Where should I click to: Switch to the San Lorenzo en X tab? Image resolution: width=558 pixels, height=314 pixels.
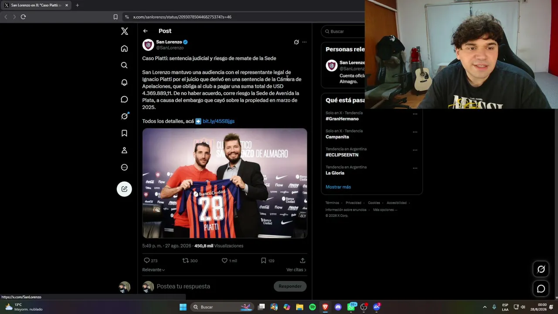[x=36, y=5]
